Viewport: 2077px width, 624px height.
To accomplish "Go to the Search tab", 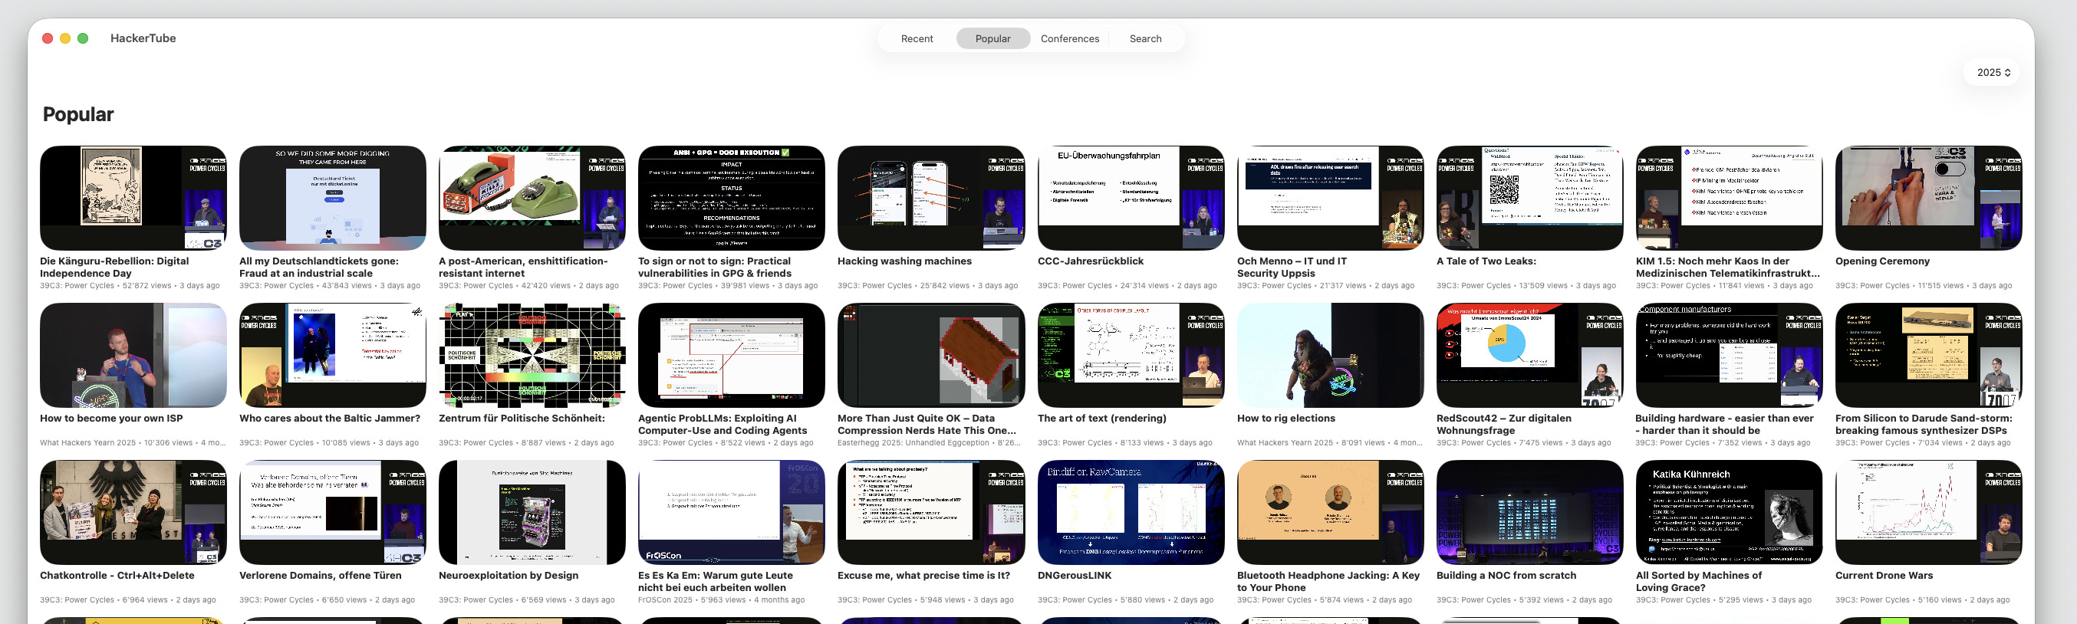I will 1145,38.
